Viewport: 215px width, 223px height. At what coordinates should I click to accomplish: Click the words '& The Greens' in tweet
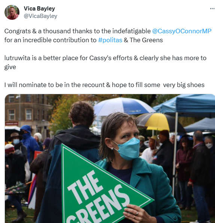pos(143,40)
